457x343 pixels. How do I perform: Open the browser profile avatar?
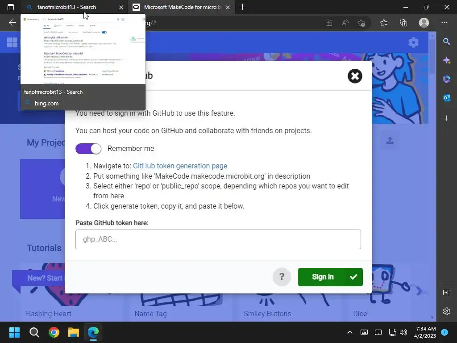[x=424, y=23]
